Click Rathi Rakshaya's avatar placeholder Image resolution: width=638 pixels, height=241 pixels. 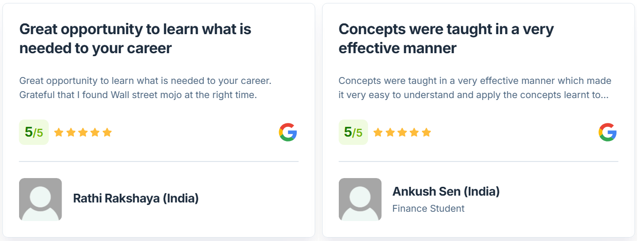tap(40, 199)
